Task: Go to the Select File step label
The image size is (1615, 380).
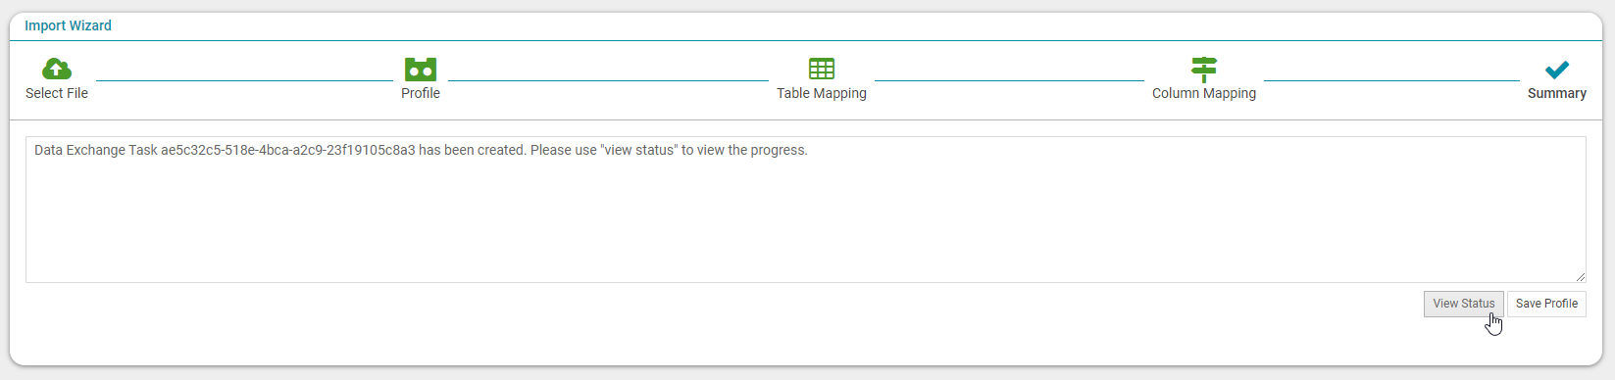Action: [x=57, y=93]
